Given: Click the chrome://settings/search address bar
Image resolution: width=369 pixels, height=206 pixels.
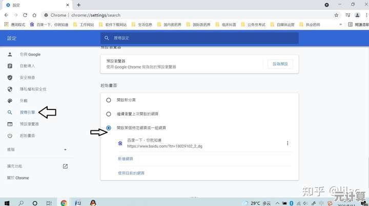Looking at the screenshot, I should pyautogui.click(x=186, y=15).
